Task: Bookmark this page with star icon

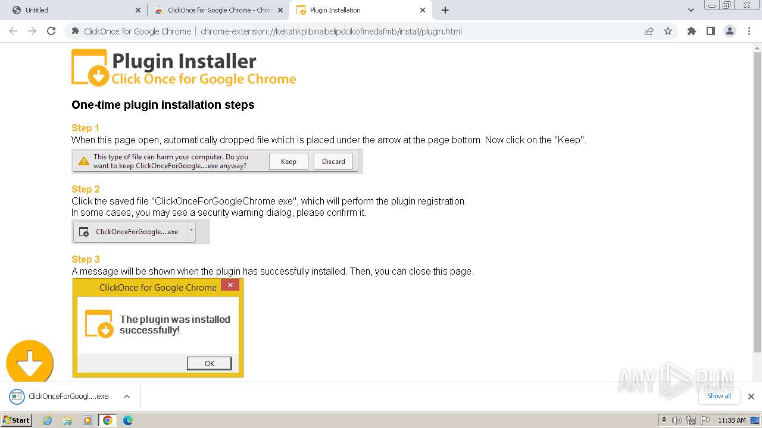Action: [668, 32]
